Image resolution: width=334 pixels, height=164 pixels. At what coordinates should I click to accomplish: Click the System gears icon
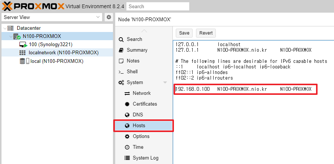(121, 83)
